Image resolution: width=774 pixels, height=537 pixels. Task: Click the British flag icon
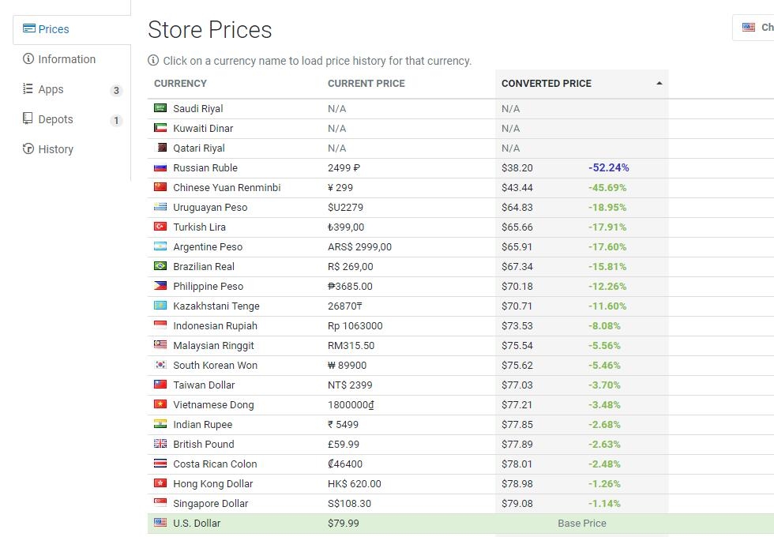(160, 444)
